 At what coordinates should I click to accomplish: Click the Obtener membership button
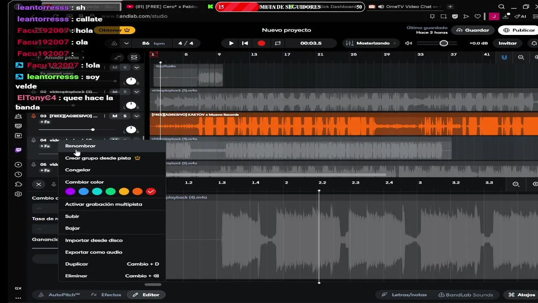tap(114, 30)
